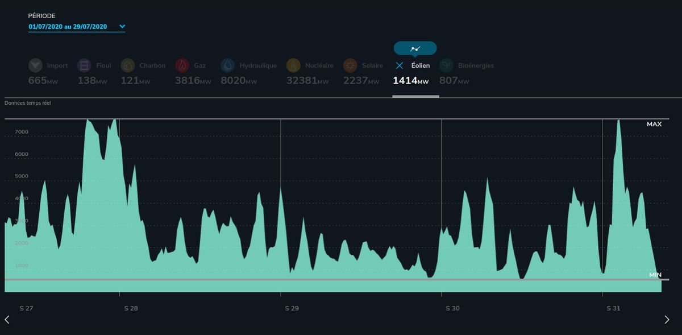This screenshot has height=335, width=682.
Task: Toggle the line chart view pill button
Action: (x=415, y=48)
